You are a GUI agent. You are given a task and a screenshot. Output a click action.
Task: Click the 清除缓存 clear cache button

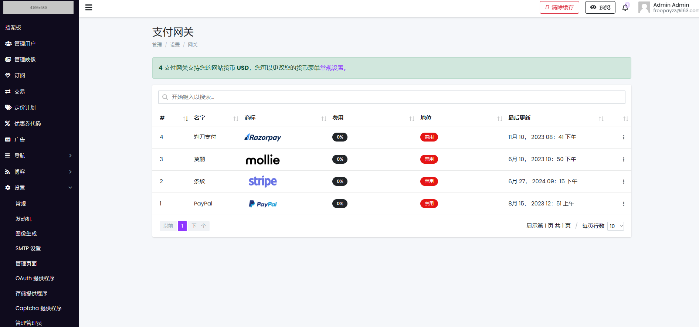pos(559,7)
